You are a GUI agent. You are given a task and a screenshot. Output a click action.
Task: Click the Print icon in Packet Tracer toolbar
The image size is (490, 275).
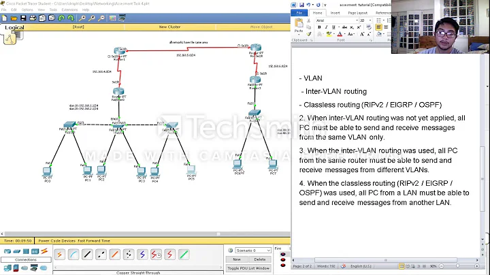point(33,18)
